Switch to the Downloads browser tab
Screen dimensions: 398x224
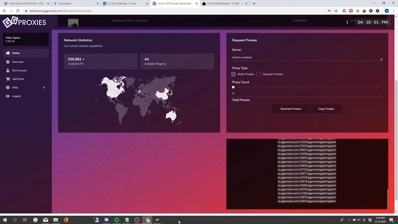pyautogui.click(x=76, y=4)
